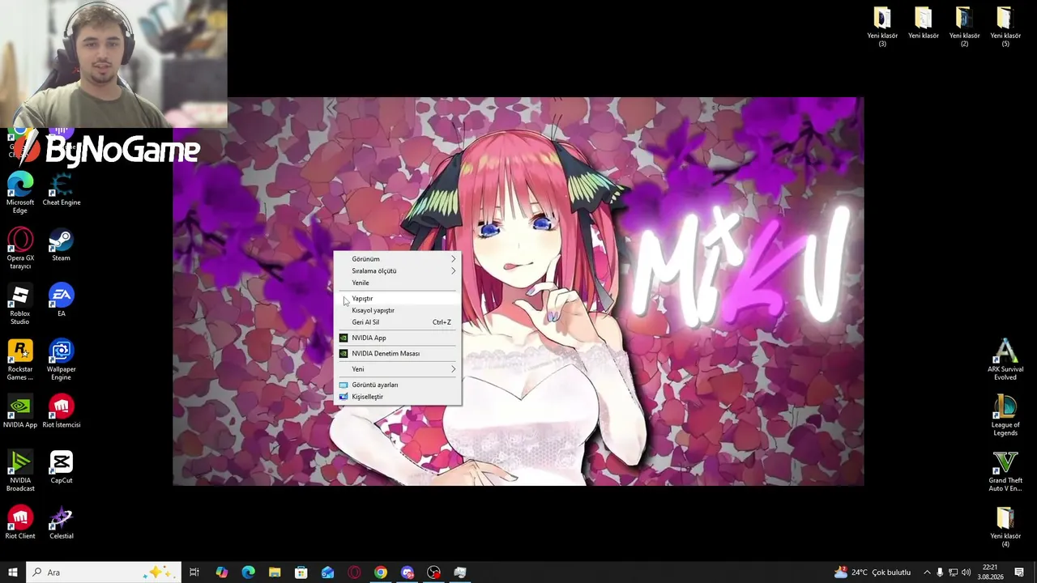Open Görüntü ayarları from the context menu

(397, 385)
